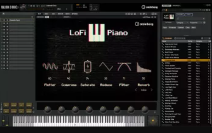Select Broken Tube Radio preset

186,55
